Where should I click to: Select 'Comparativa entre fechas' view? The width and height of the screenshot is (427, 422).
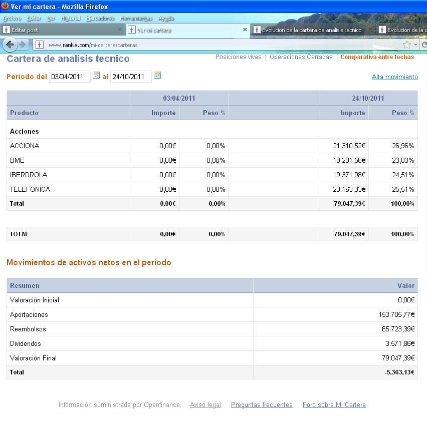377,57
